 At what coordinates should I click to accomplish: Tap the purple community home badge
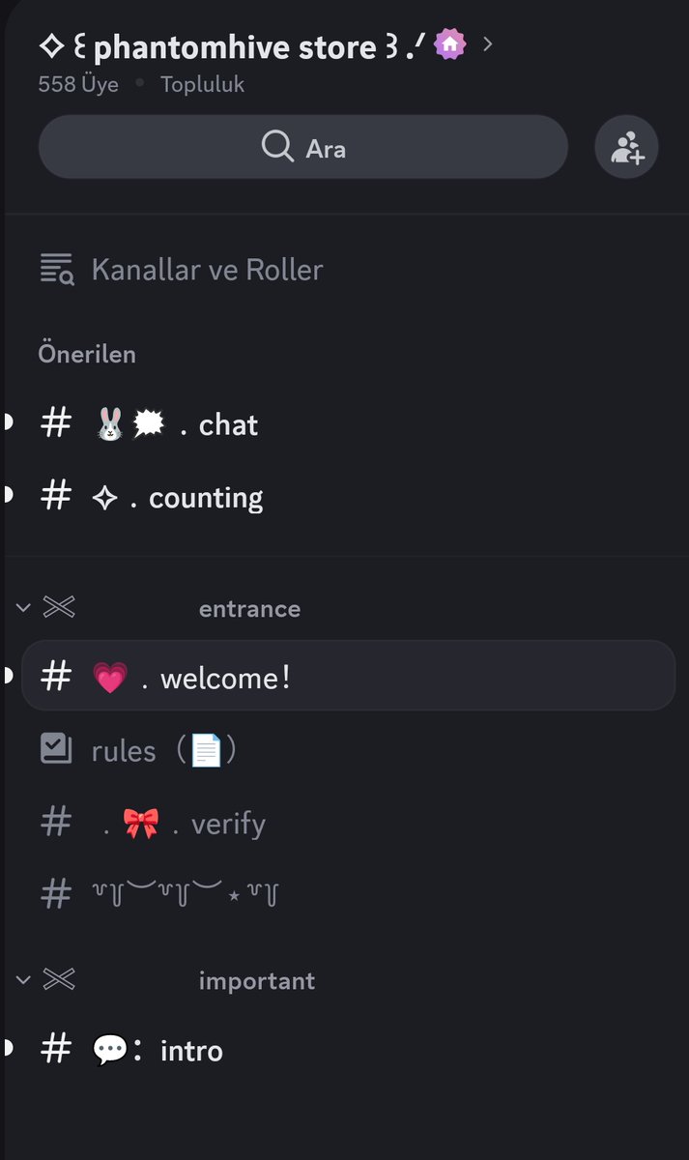tap(449, 44)
